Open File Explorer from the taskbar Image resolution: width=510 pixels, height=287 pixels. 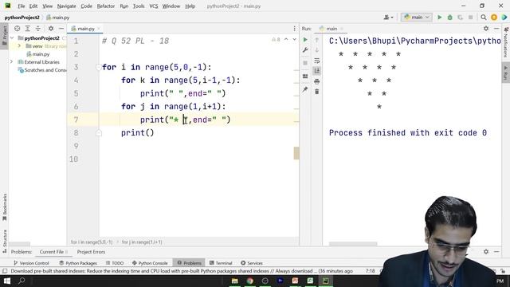pos(234,281)
